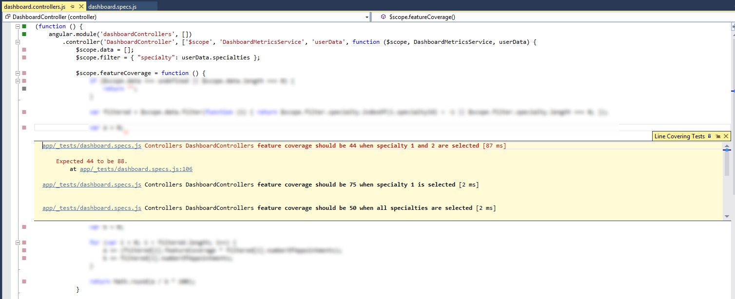The image size is (735, 299).
Task: Collapse the .controller('DashboardController' block
Action: pos(18,42)
